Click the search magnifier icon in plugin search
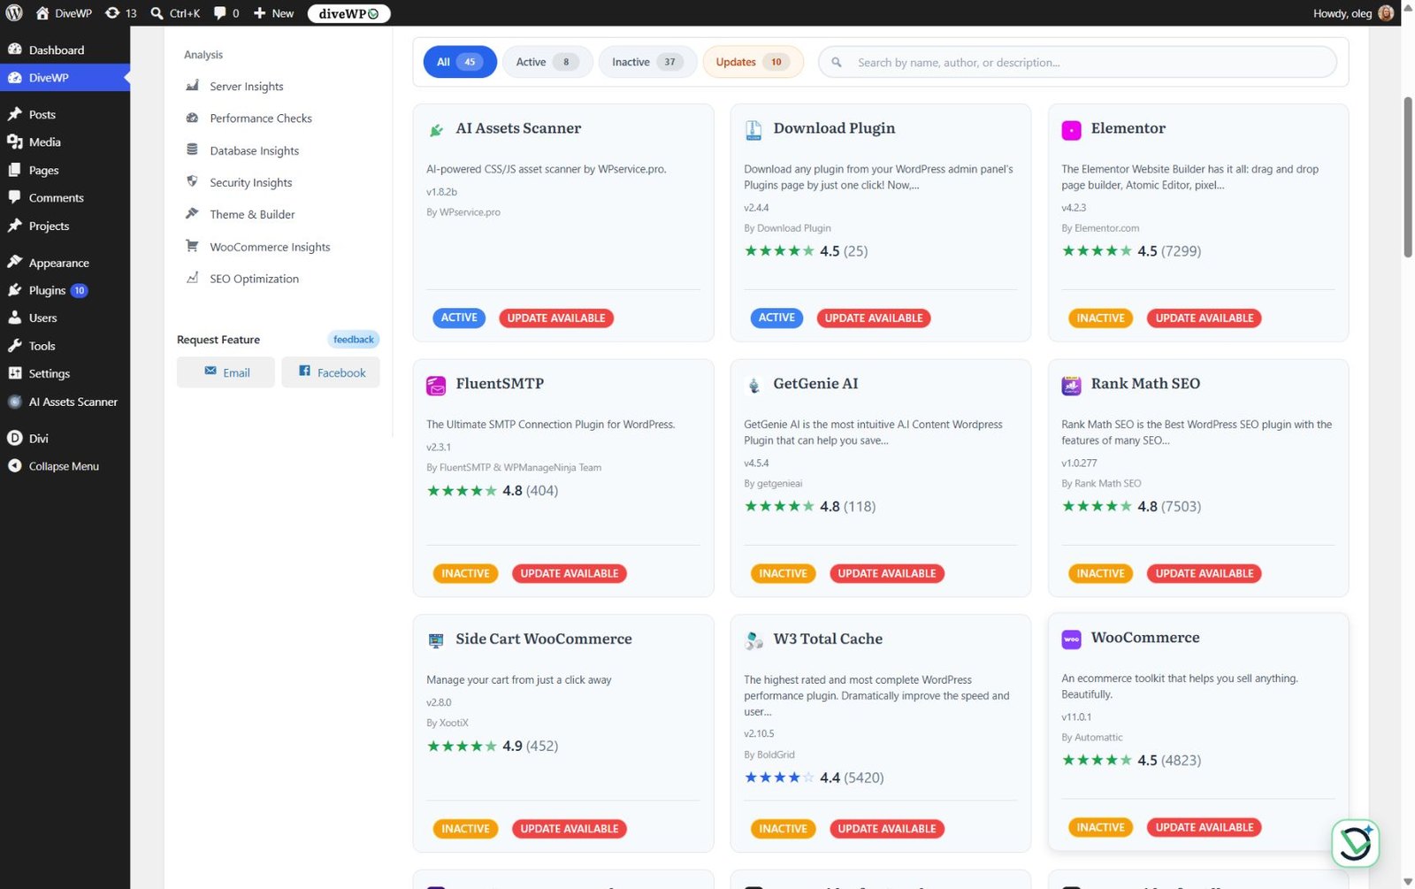This screenshot has height=889, width=1415. click(837, 63)
